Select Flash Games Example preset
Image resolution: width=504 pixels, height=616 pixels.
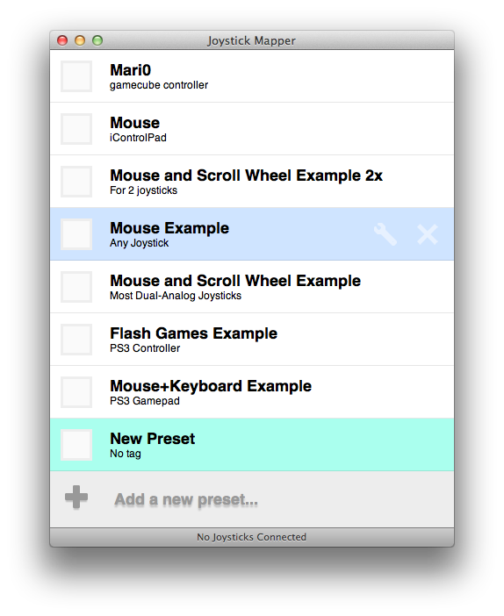pyautogui.click(x=252, y=340)
